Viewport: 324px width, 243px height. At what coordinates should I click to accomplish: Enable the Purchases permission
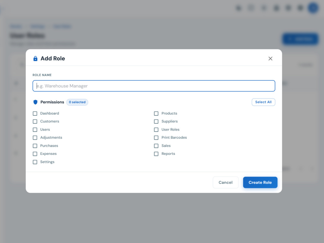[x=35, y=146]
